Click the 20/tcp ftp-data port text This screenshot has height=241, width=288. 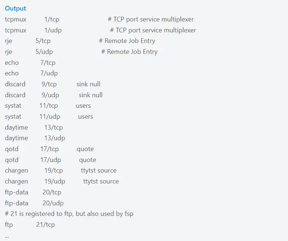52,192
